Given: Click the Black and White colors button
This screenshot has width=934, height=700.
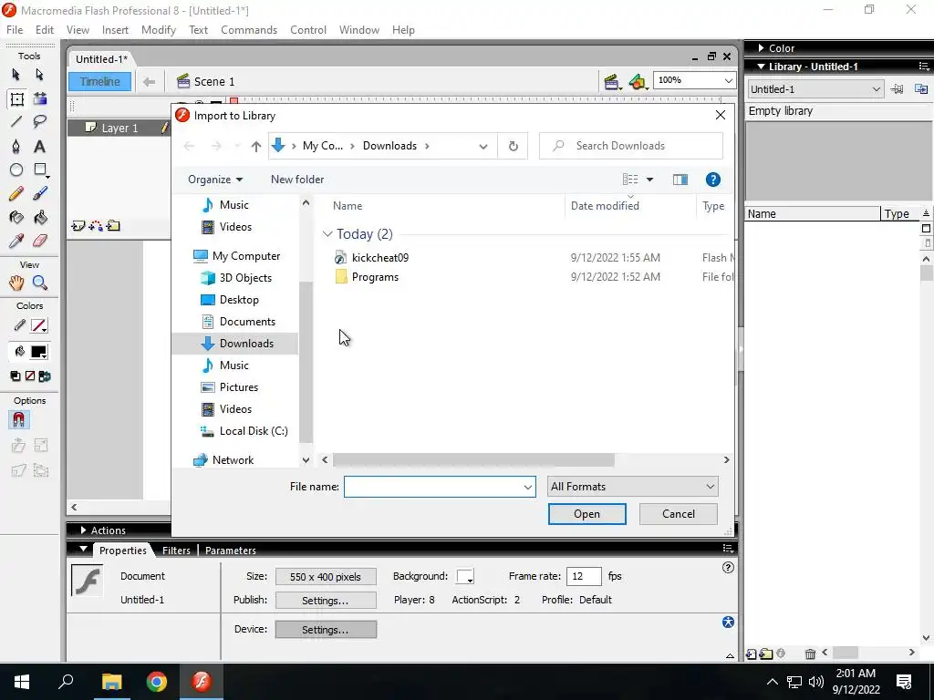Looking at the screenshot, I should click(x=15, y=376).
